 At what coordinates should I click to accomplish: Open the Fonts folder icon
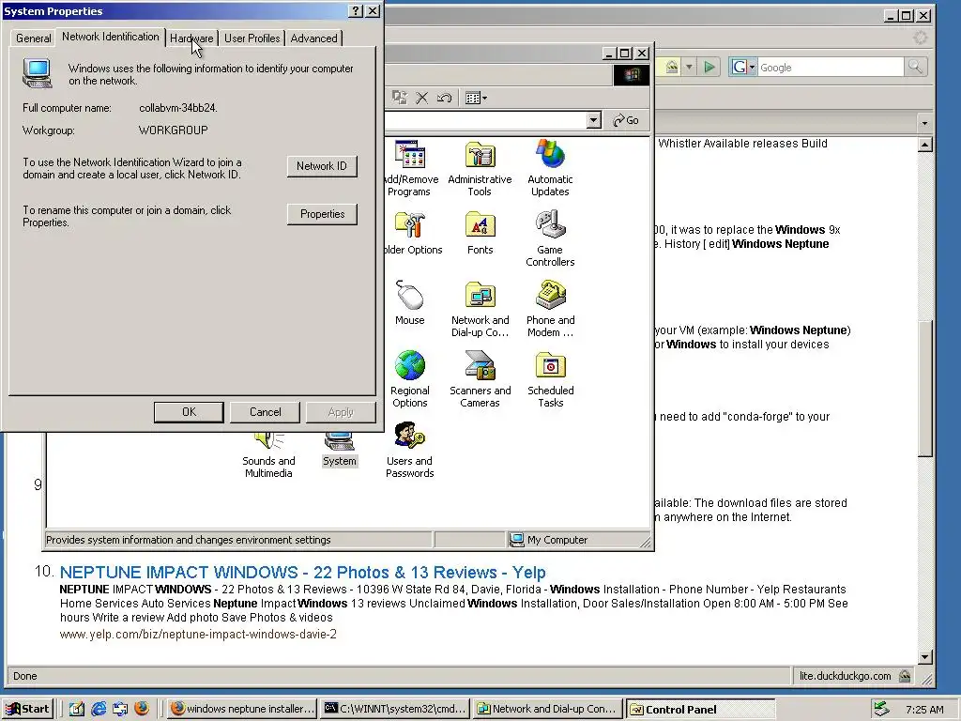click(x=480, y=233)
